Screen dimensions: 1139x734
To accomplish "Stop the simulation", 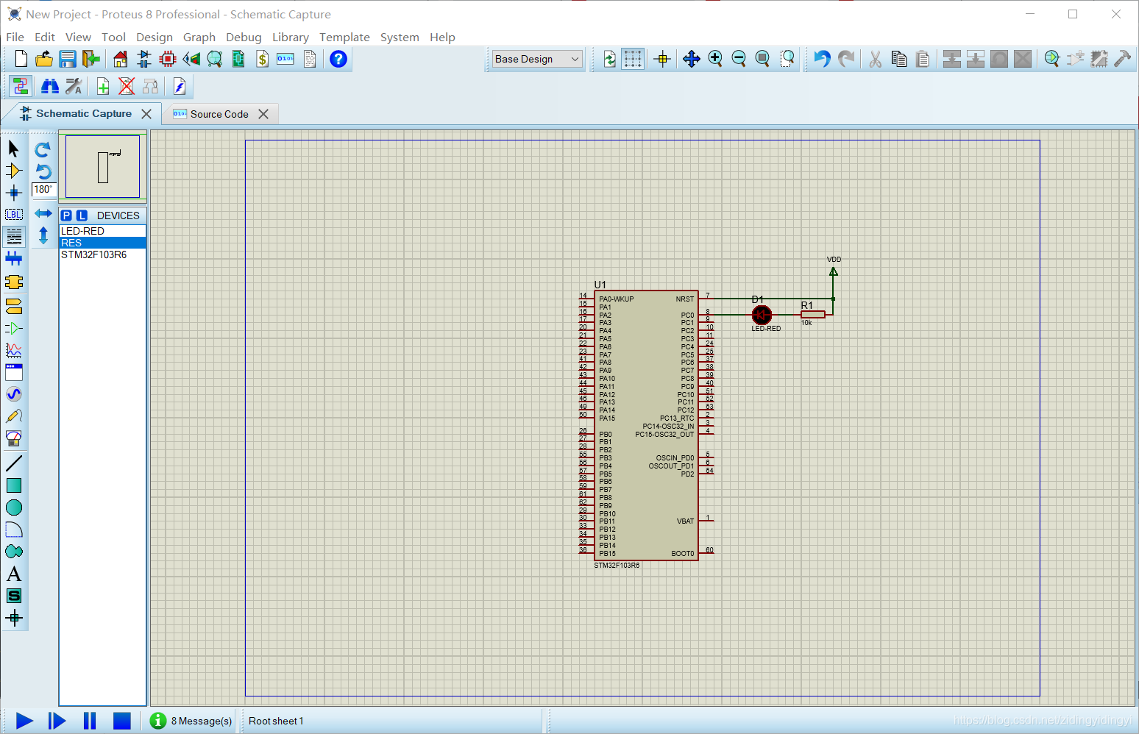I will (122, 721).
